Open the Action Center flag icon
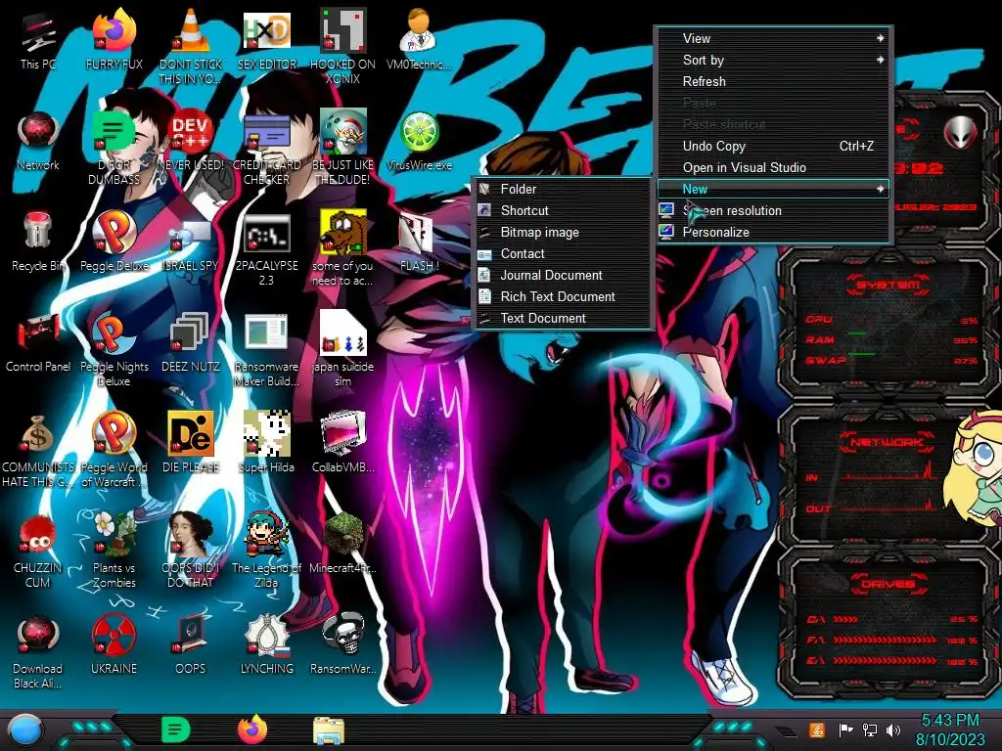This screenshot has height=751, width=1002. click(x=845, y=729)
